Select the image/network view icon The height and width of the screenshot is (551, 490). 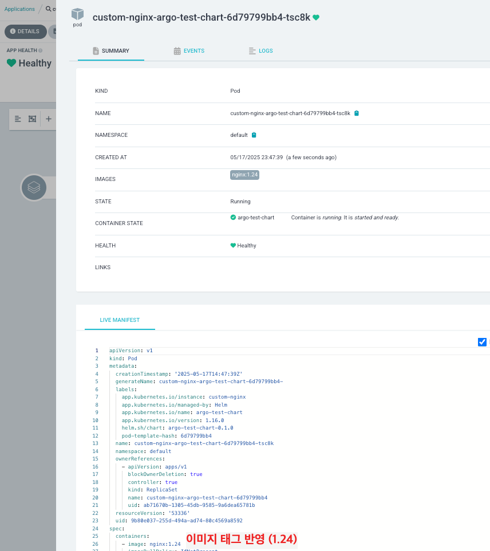32,119
